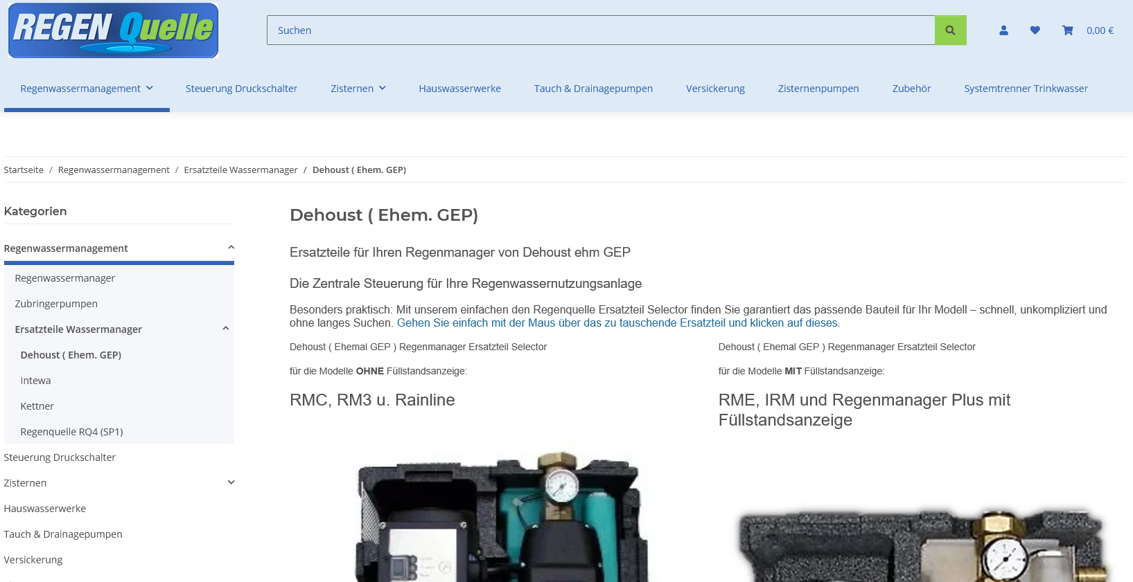Screen dimensions: 1133x582
Task: Select Steuerung Druckschalter in sidebar
Action: click(x=60, y=457)
